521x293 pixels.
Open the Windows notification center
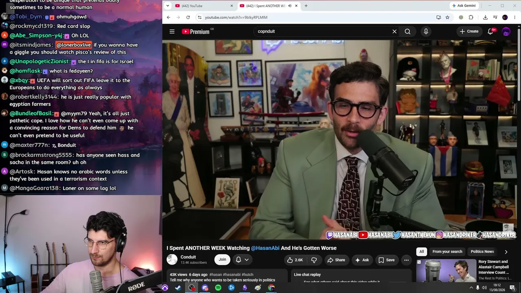click(x=512, y=288)
